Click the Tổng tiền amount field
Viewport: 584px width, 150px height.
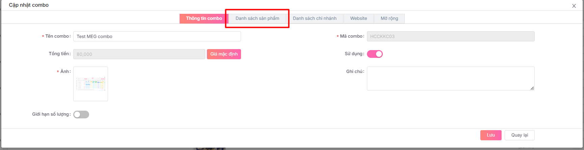pos(139,54)
